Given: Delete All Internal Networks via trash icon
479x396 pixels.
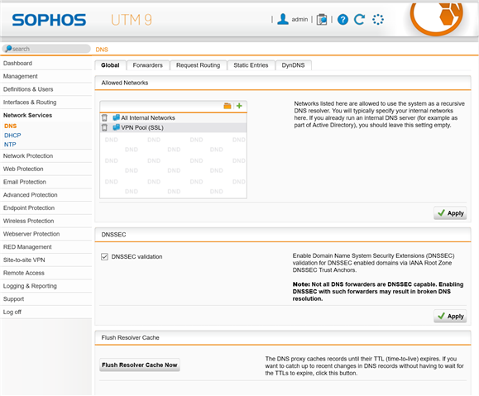Looking at the screenshot, I should (104, 118).
